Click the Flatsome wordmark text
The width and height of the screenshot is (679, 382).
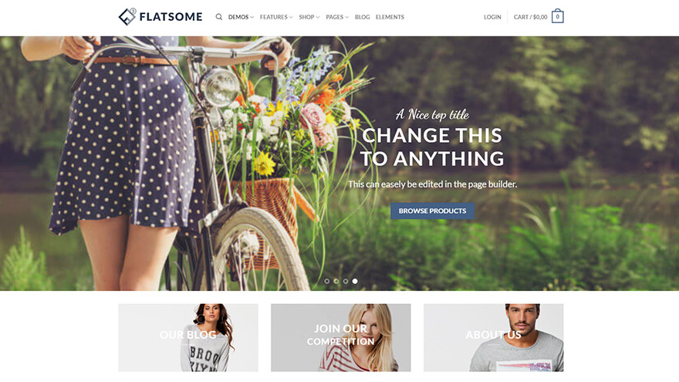tap(171, 17)
